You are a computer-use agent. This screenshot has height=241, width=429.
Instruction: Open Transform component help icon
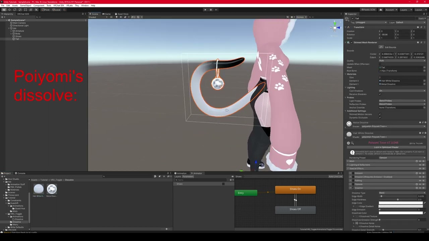[x=418, y=27]
